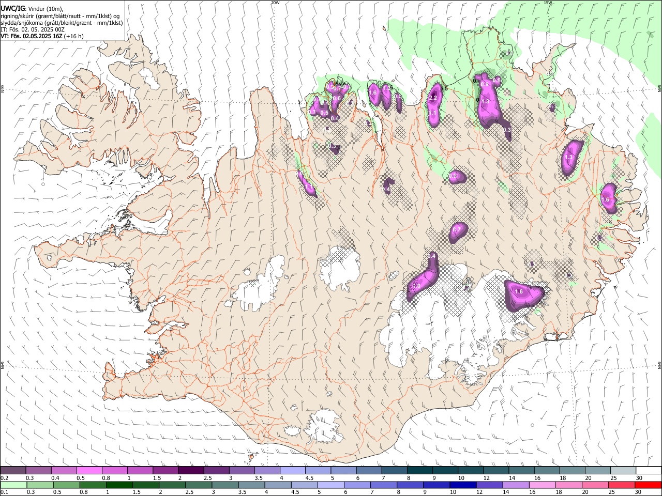
Task: Select the top-row legend swatch labeled 0.5
Action: point(89,471)
